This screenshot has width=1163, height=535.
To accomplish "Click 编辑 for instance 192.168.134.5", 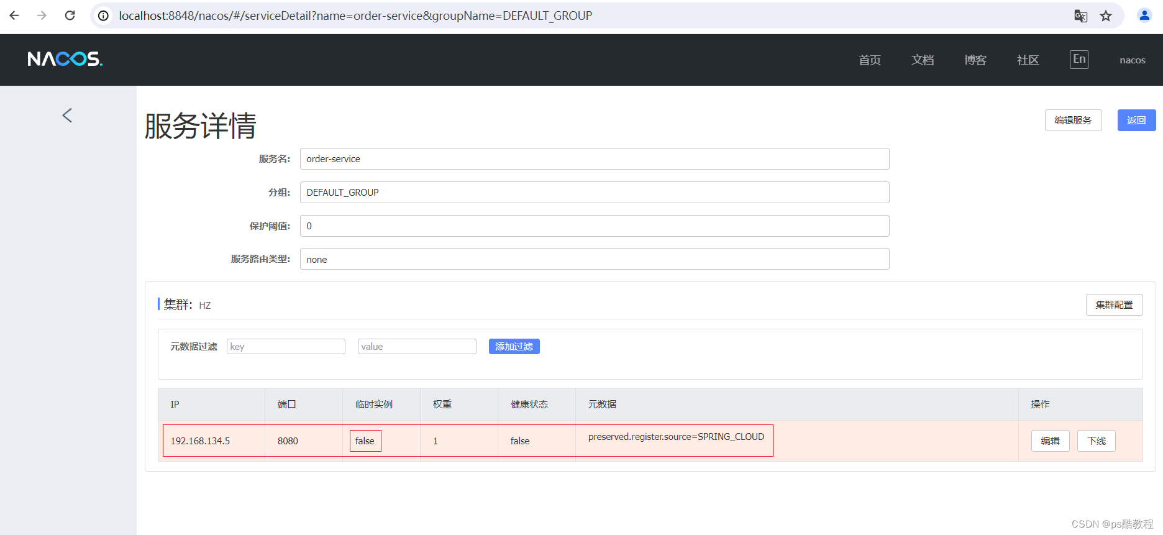I will [1050, 441].
